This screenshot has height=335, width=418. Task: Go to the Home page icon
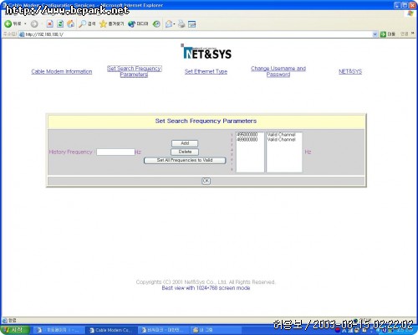[x=70, y=24]
